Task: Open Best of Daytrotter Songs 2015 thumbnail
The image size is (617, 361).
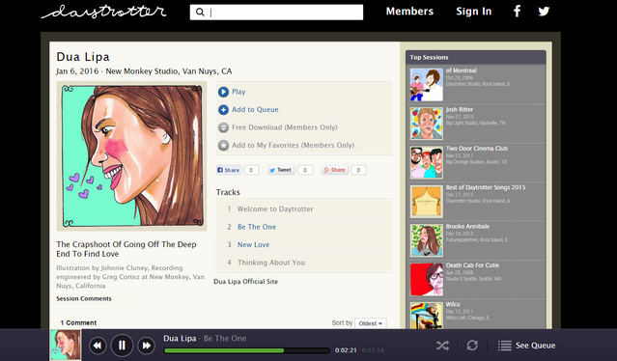Action: tap(426, 202)
